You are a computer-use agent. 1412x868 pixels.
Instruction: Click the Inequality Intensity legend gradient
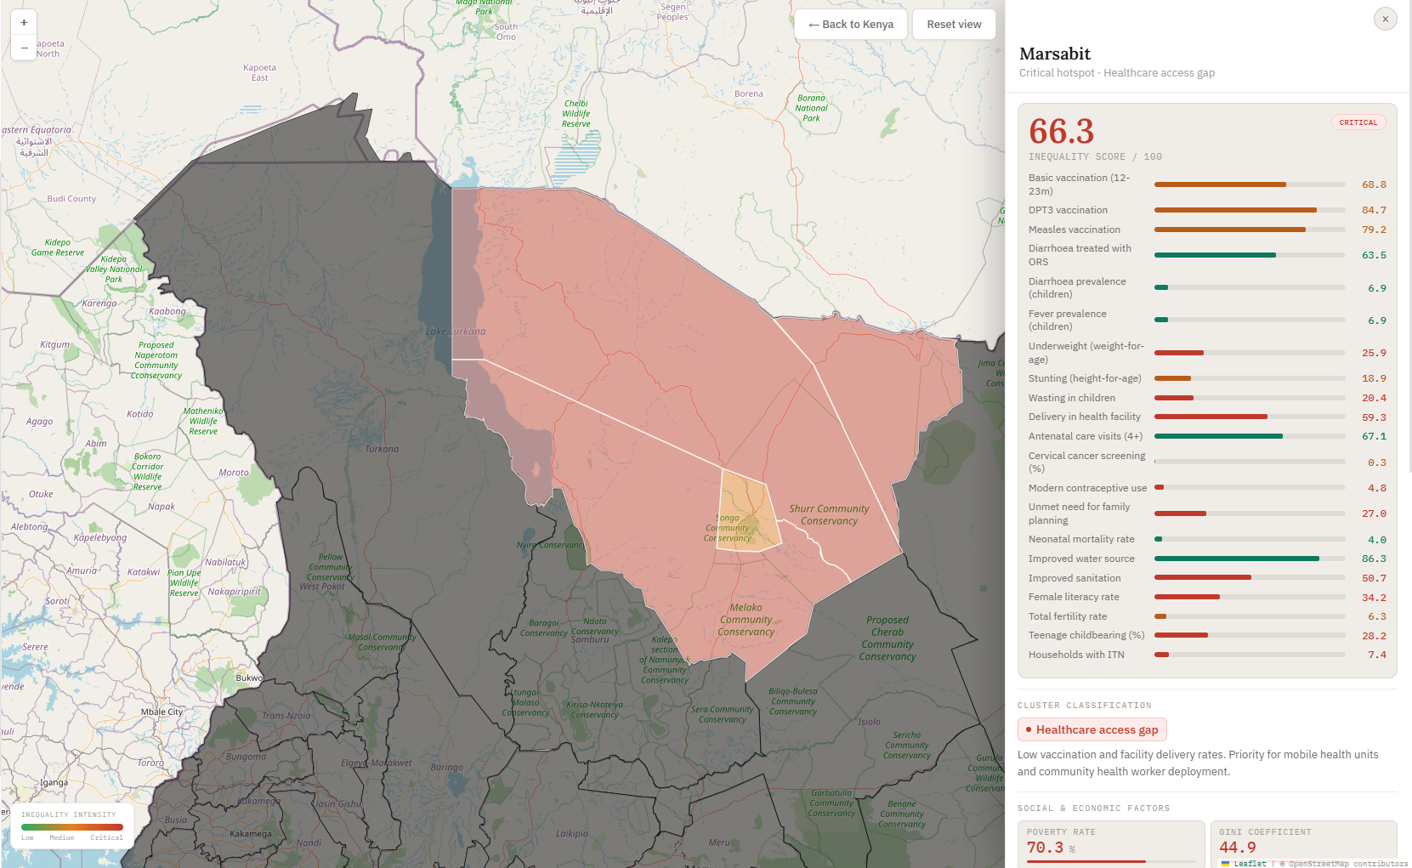tap(72, 826)
